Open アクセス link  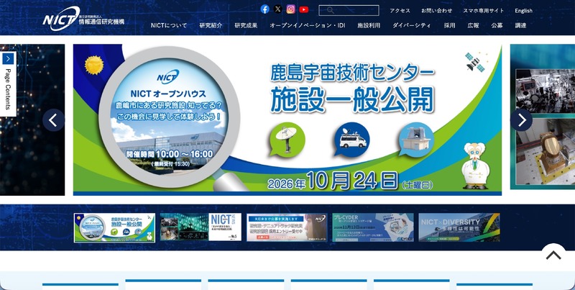[x=400, y=11]
